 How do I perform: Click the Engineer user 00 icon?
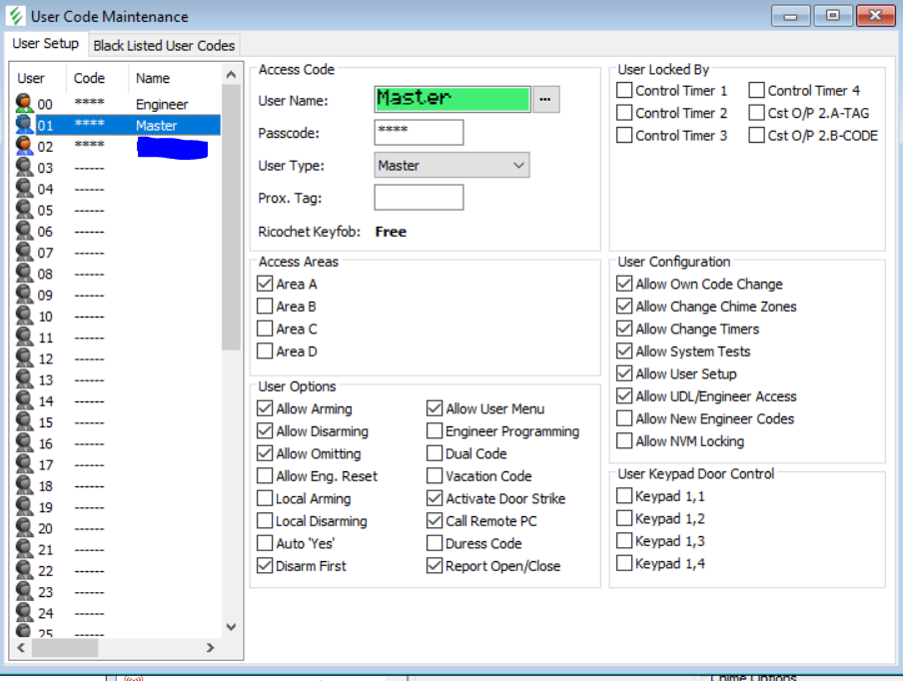[x=25, y=104]
